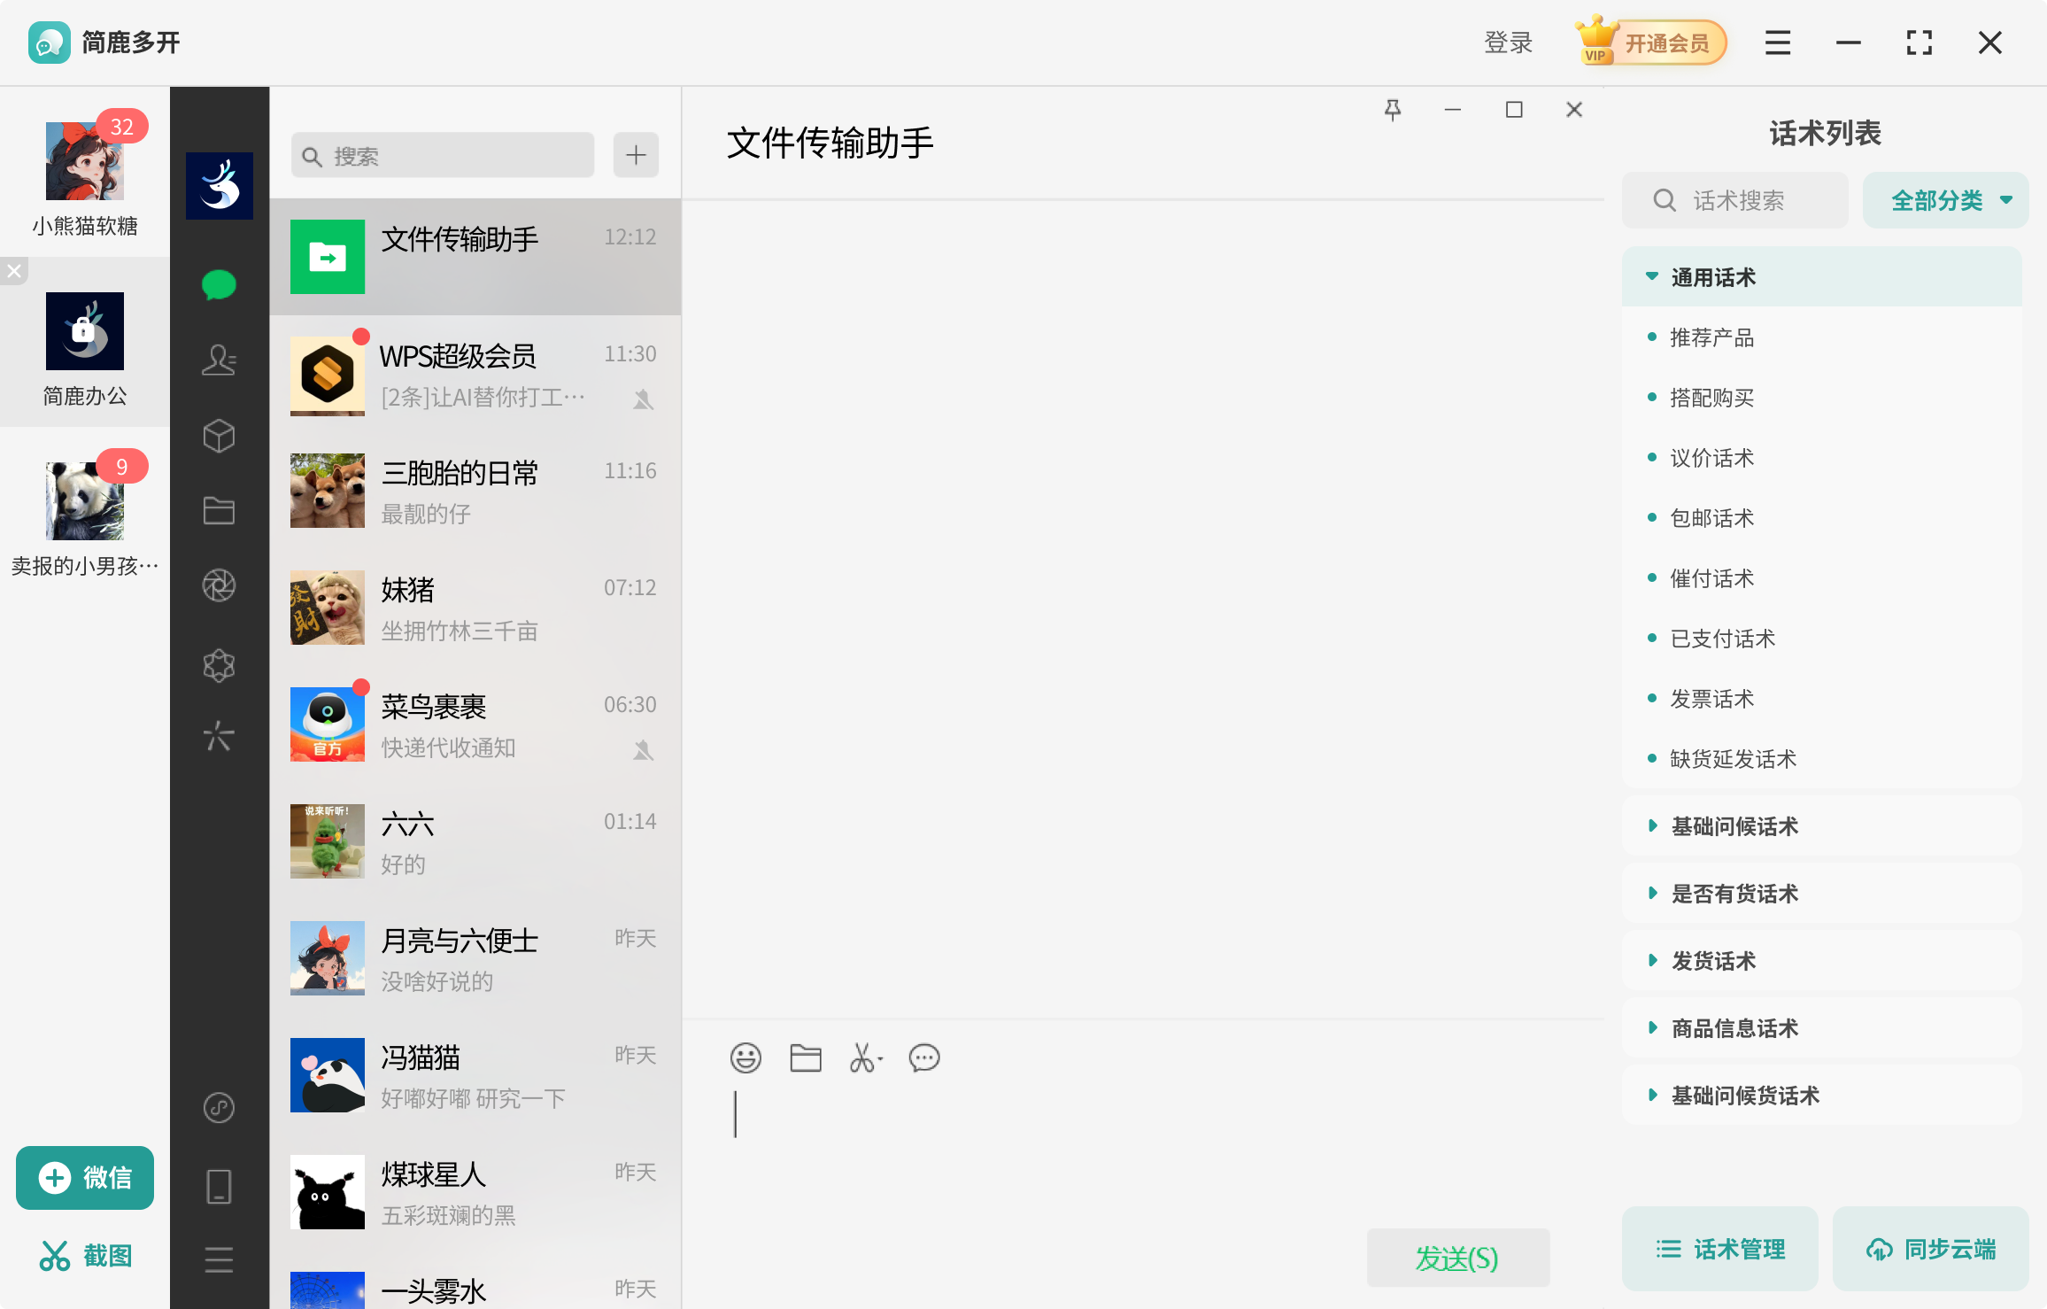
Task: Select the 推荐产品 script category
Action: [x=1711, y=337]
